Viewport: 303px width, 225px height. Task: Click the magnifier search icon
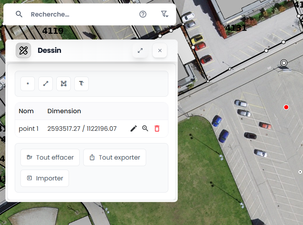pyautogui.click(x=19, y=14)
